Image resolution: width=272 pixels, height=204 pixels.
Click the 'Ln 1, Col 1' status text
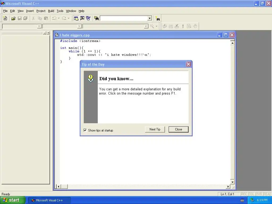click(227, 194)
